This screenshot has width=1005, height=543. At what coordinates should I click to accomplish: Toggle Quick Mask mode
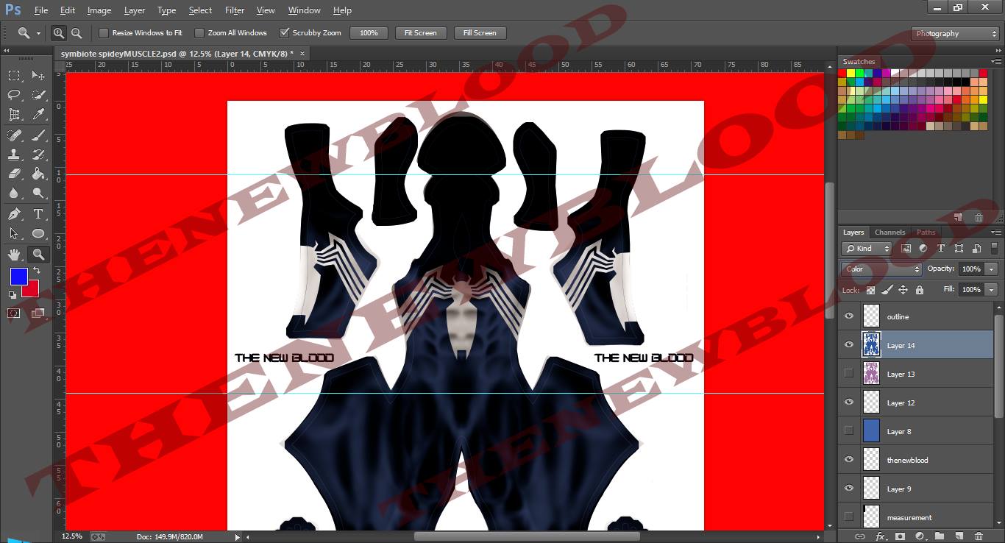pos(14,313)
